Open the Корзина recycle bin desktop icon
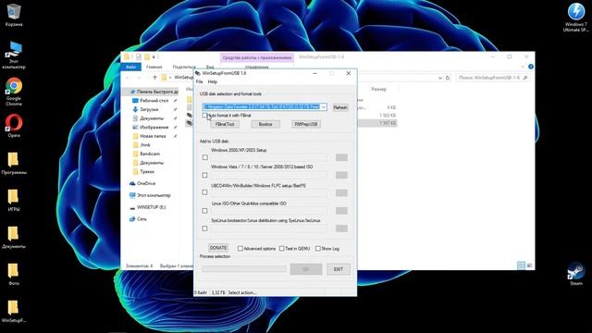 [14, 15]
